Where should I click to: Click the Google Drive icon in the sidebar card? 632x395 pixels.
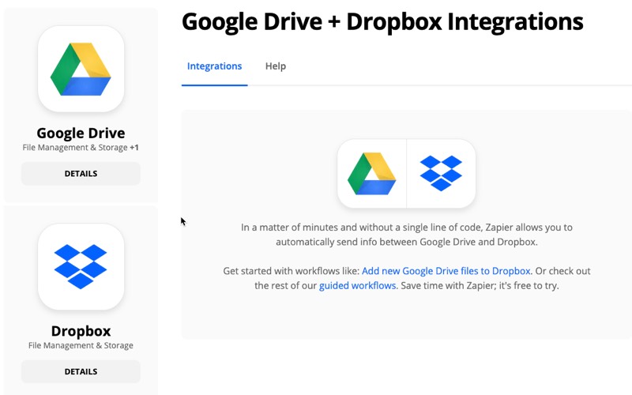[81, 69]
